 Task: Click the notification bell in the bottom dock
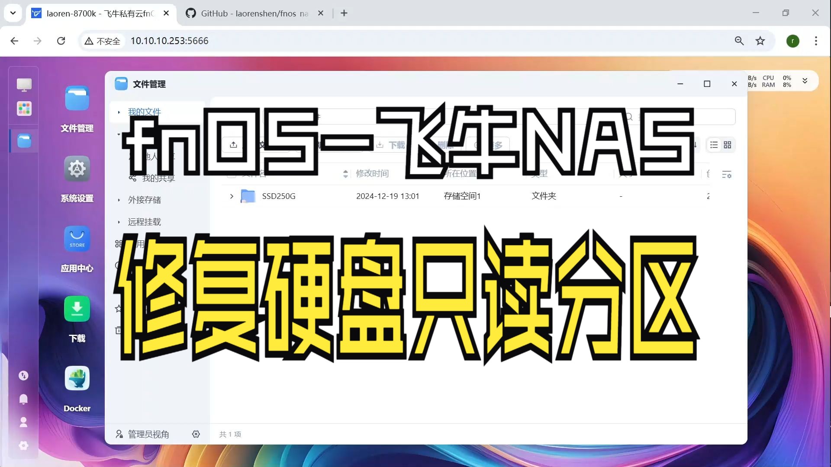point(24,399)
